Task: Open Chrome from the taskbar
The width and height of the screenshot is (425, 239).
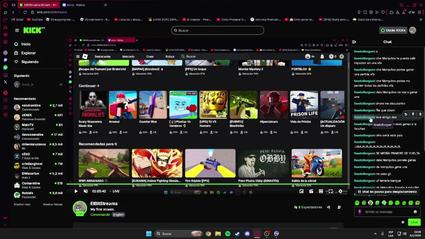Action: 208,234
